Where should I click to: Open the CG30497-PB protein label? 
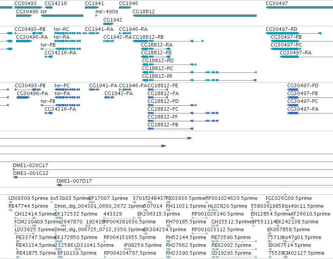pos(302,94)
